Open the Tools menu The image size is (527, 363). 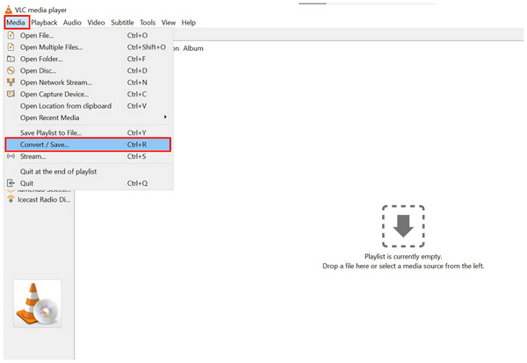tap(148, 23)
